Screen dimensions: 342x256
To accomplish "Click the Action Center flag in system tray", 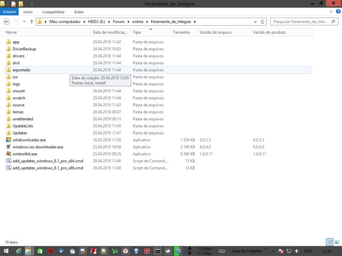I will pos(280,251).
